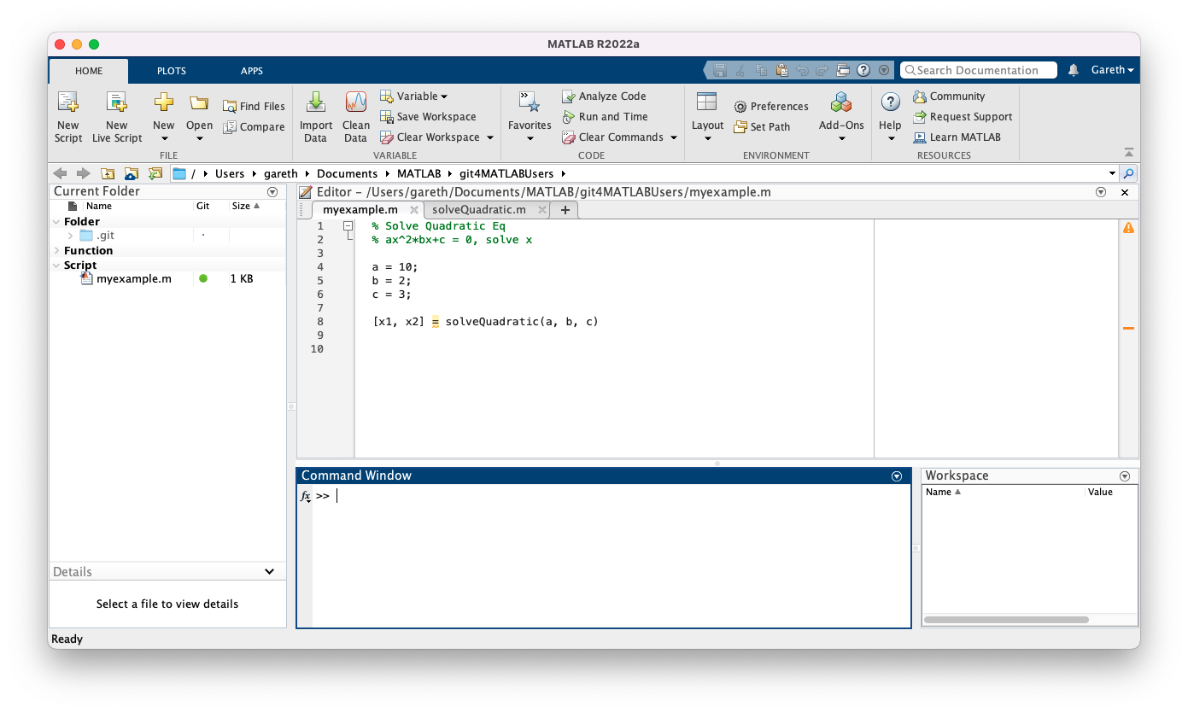
Task: Close the solveQuadratic.m tab
Action: (541, 209)
